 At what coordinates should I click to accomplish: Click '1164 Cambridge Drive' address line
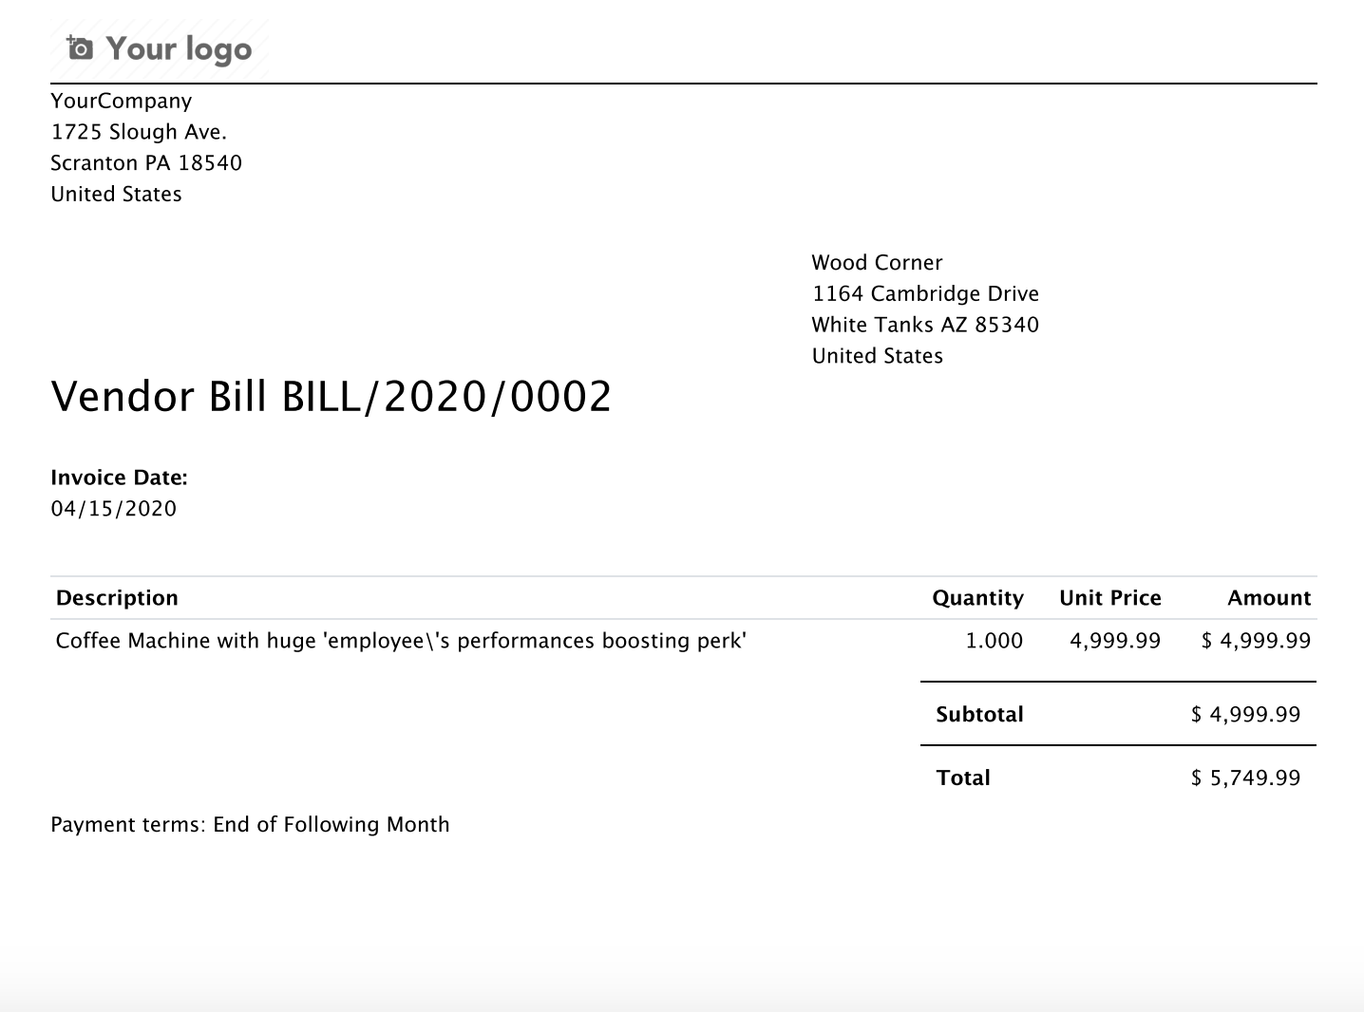click(925, 294)
